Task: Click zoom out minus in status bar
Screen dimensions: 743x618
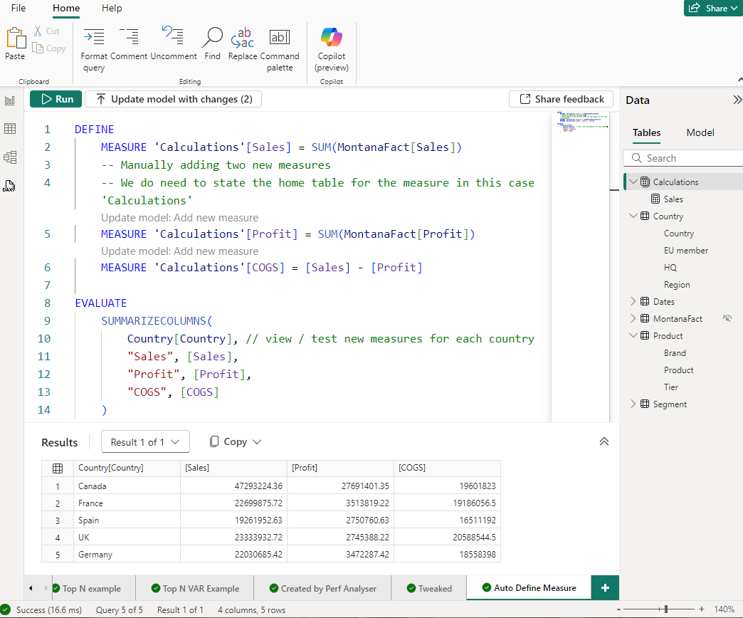Action: coord(618,609)
